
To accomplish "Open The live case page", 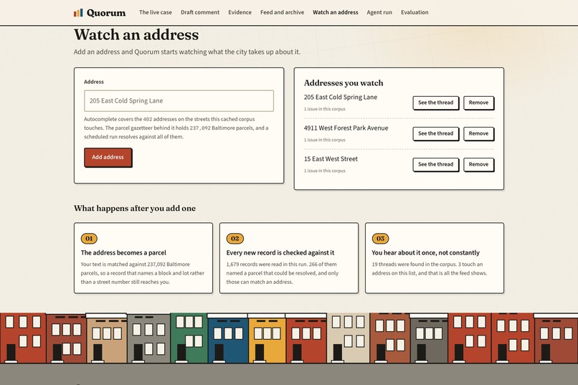I will [155, 12].
